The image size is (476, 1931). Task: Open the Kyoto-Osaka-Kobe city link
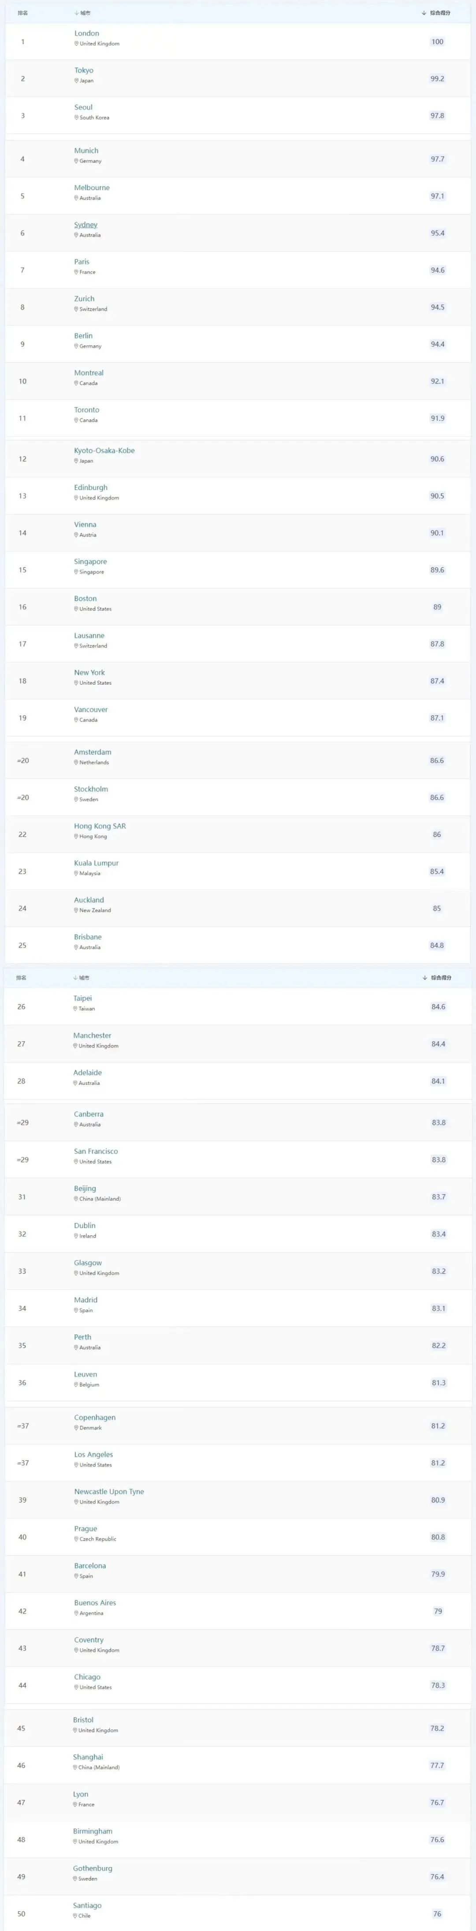105,450
